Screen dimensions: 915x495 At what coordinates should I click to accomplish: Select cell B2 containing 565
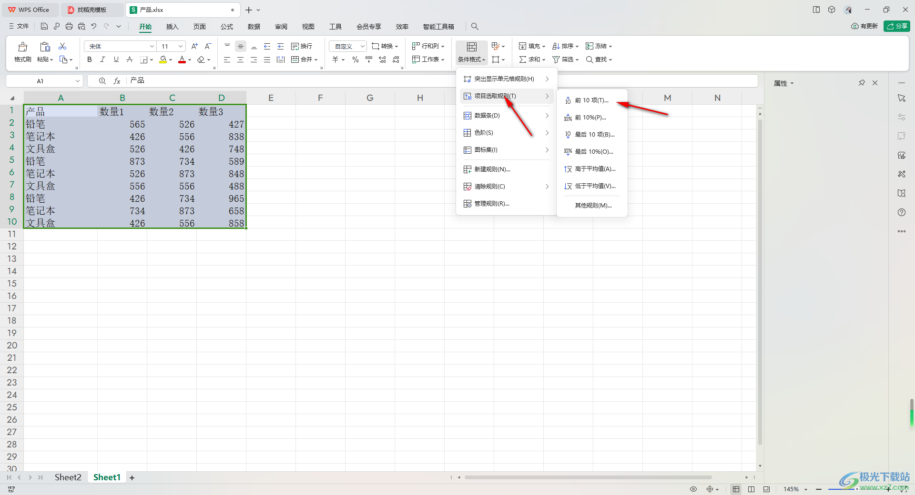122,124
